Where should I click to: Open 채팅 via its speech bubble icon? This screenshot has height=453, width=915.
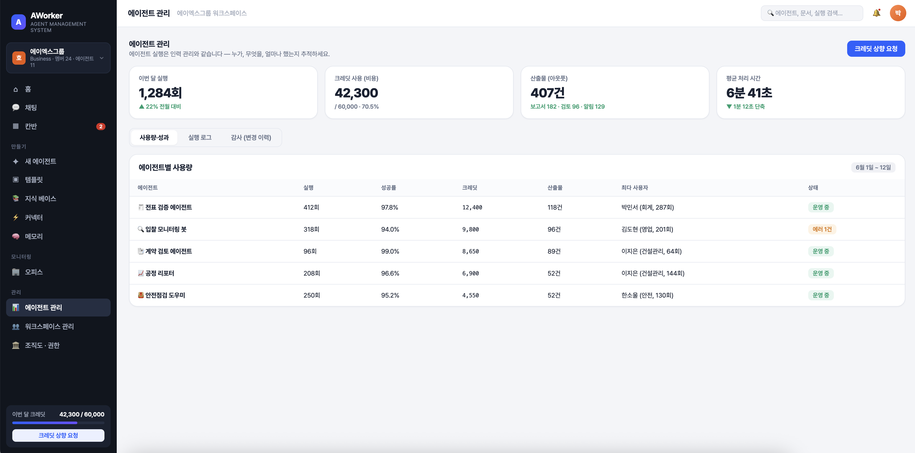16,107
